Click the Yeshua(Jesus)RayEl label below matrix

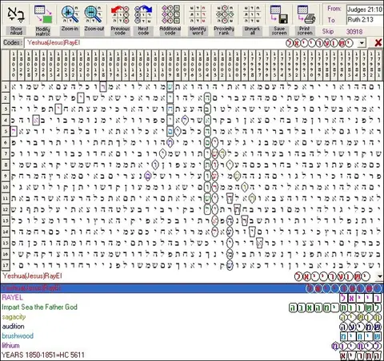(x=32, y=276)
